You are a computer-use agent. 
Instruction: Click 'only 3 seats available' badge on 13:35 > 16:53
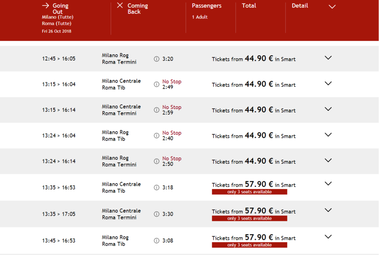[250, 192]
